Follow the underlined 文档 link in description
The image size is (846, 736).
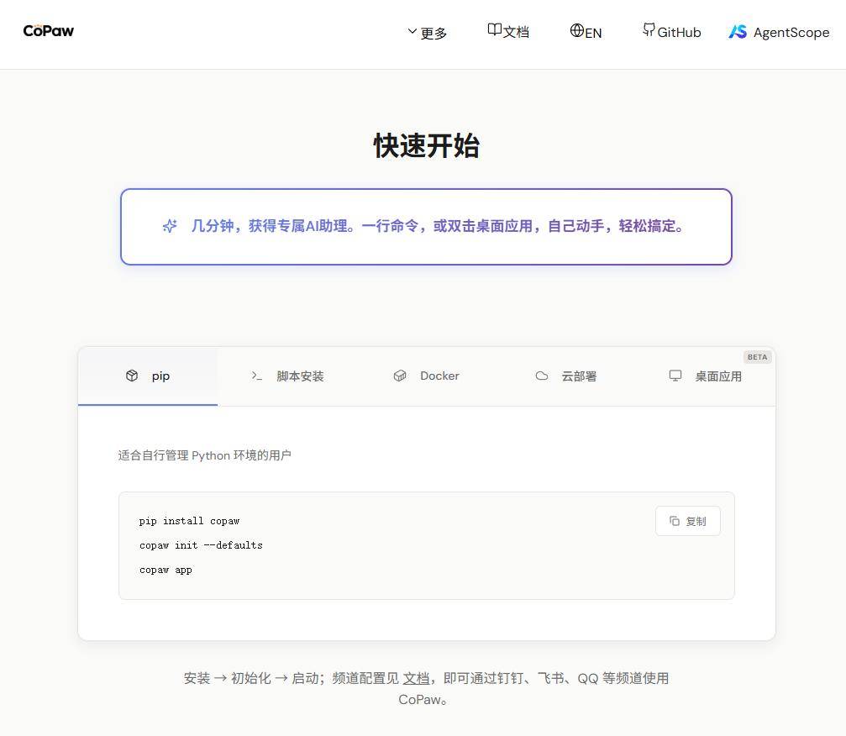coord(416,678)
